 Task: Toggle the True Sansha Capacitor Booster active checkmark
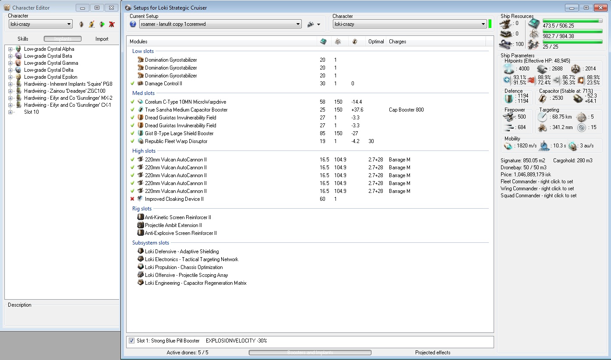tap(132, 110)
